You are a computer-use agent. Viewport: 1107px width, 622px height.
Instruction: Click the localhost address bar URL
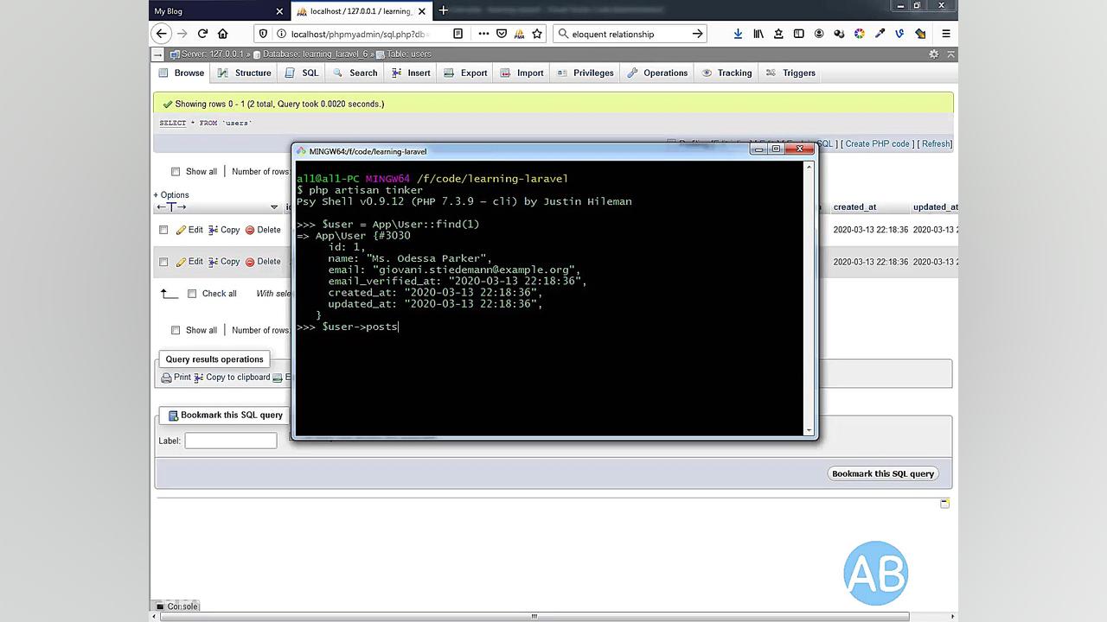click(x=359, y=34)
